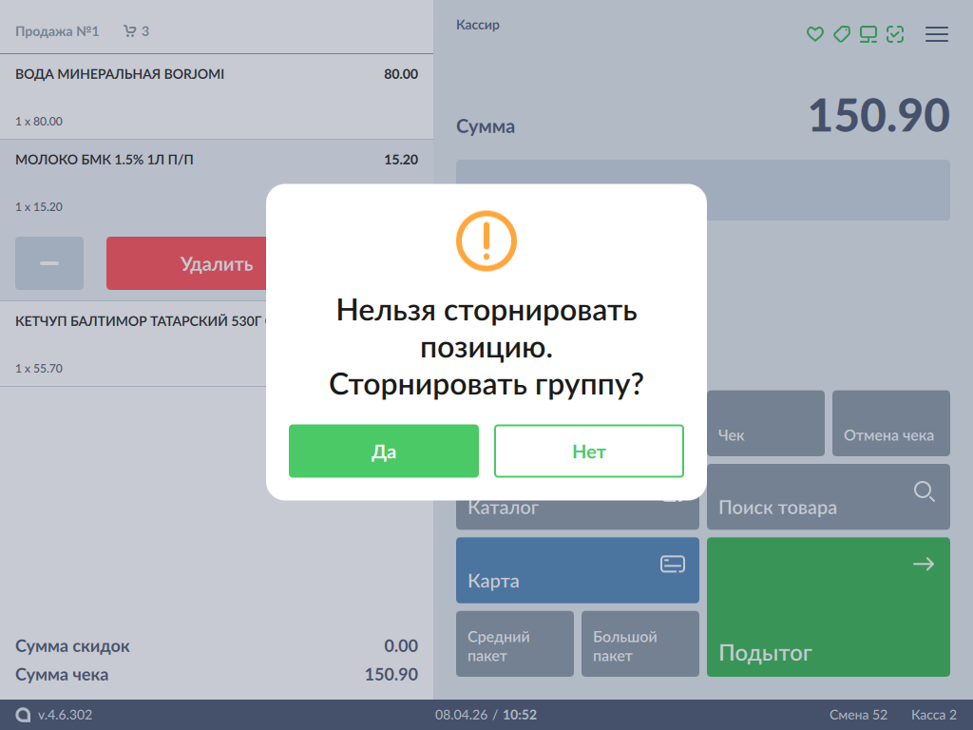This screenshot has height=730, width=973.
Task: Click the cart icon next to Продажа №1
Action: pyautogui.click(x=130, y=31)
